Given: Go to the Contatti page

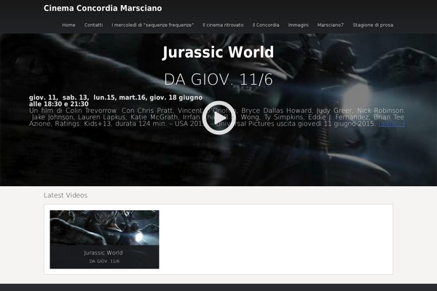Looking at the screenshot, I should click(x=94, y=25).
